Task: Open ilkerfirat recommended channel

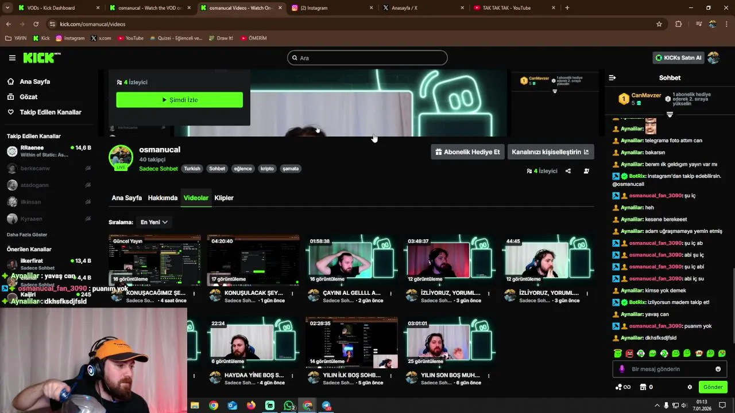Action: (49, 264)
